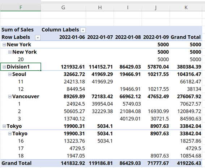Screen dimensions: 205x168
Task: Click the 2022-01-07 column label
Action: point(100,37)
